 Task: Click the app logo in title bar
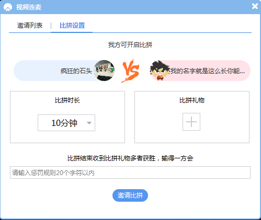8,7
